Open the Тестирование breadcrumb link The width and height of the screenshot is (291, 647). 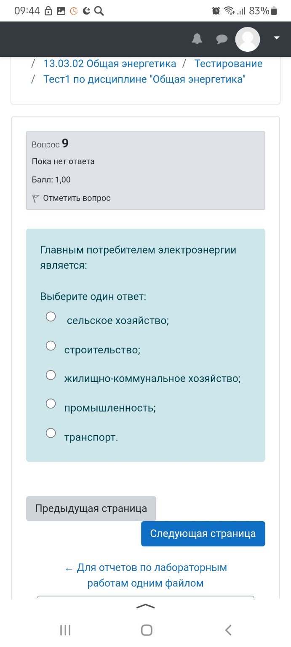pos(228,63)
